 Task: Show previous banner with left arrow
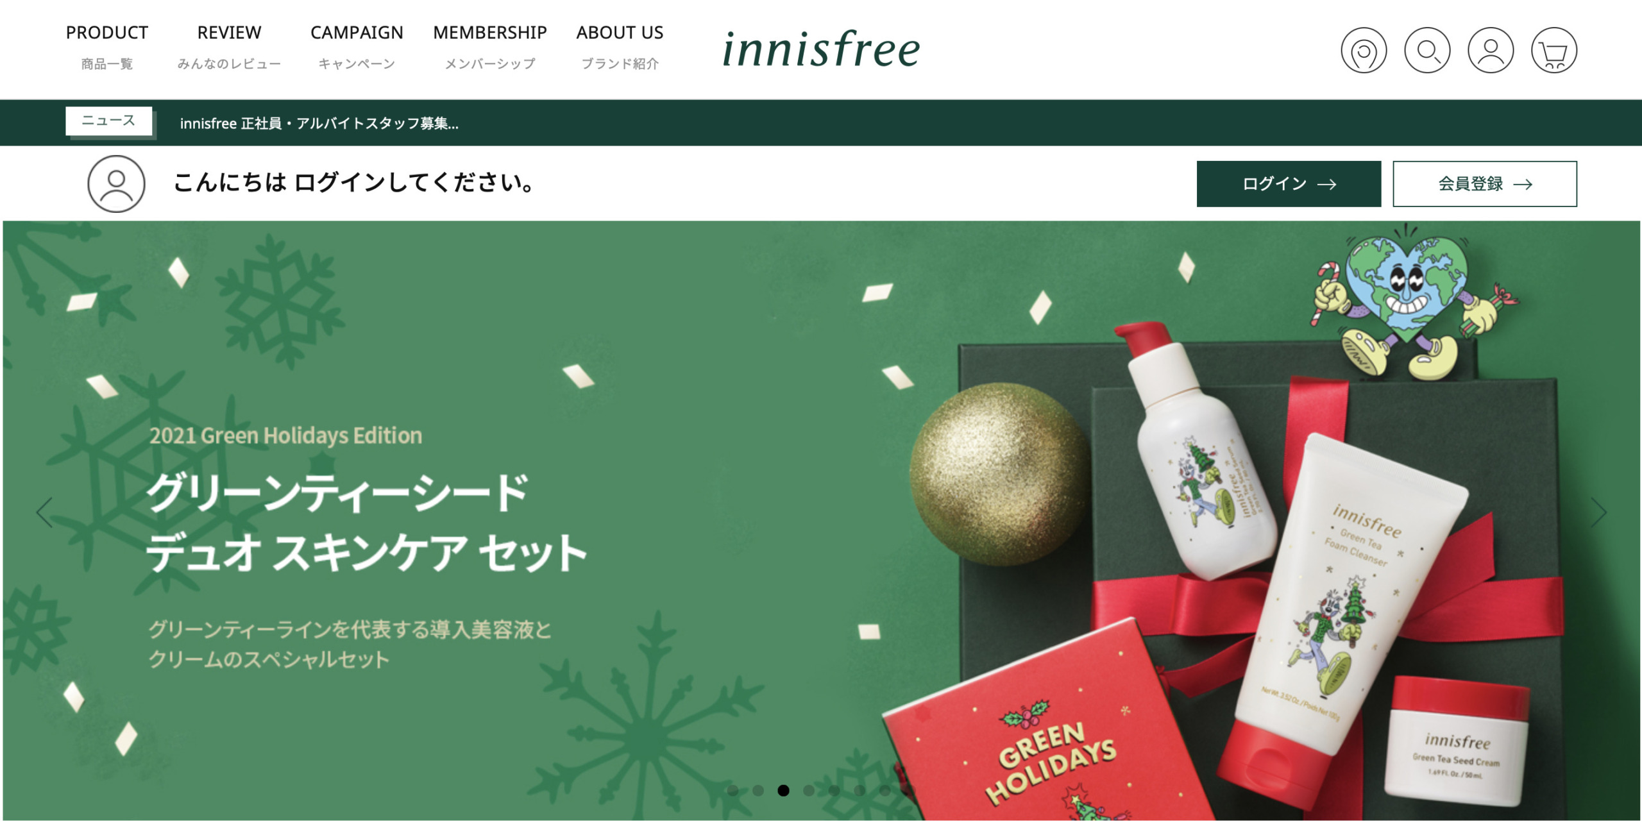coord(44,512)
